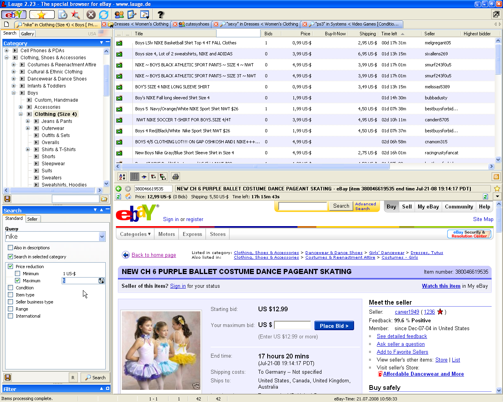Uncheck Search in selected category

[11, 257]
